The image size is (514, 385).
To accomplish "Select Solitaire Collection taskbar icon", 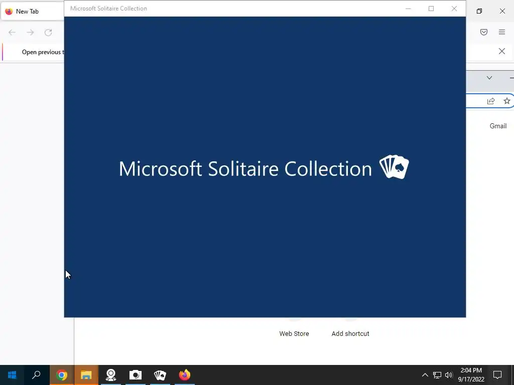I will point(160,375).
